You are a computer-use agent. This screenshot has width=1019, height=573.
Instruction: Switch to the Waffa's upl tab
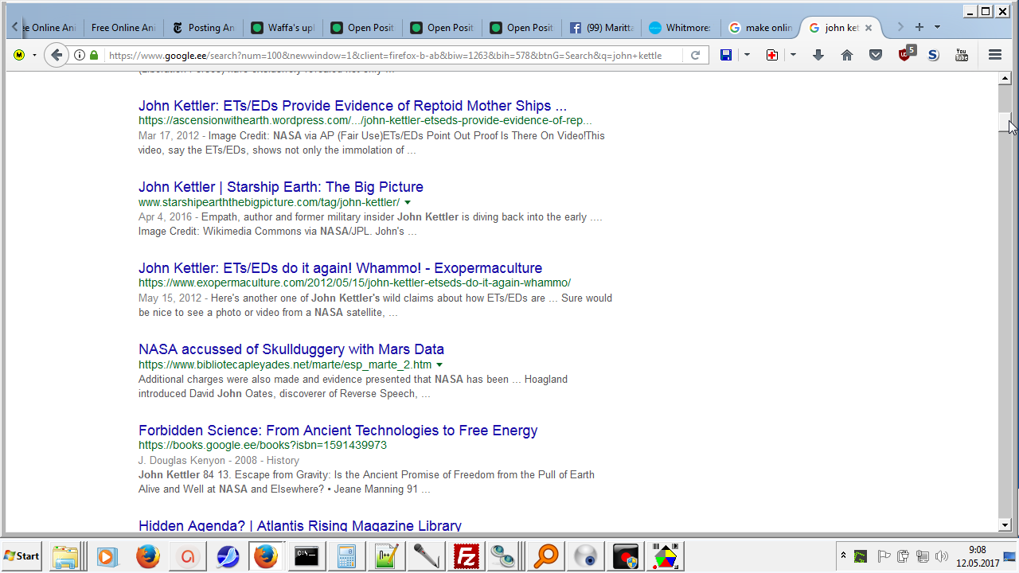click(x=282, y=28)
